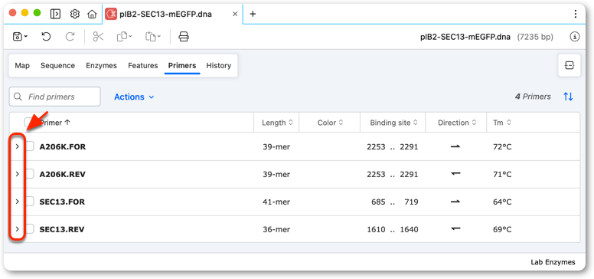This screenshot has width=594, height=279.
Task: Click the SEC13.REV direction arrow
Action: coord(455,229)
